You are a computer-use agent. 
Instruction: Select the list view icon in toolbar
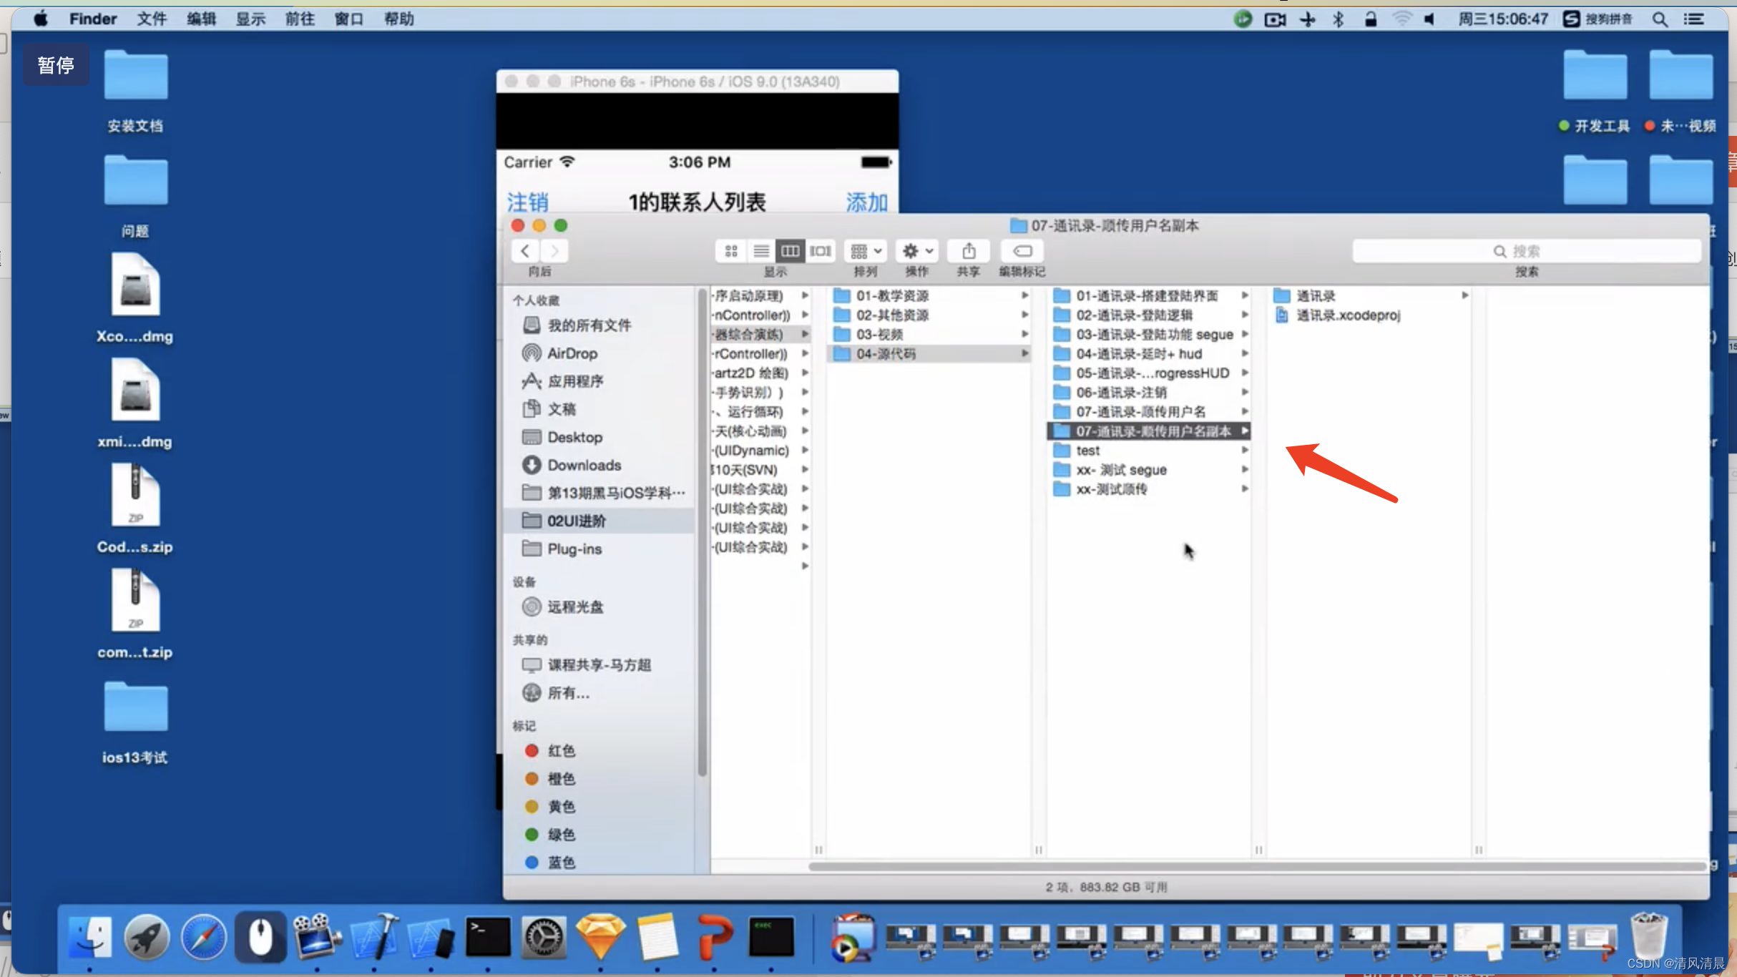tap(760, 250)
